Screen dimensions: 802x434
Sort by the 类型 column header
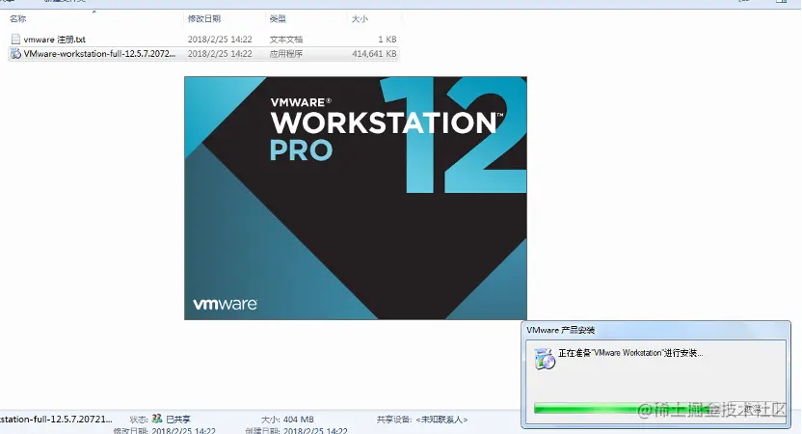pos(278,19)
